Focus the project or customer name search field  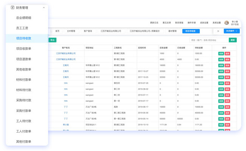point(208,40)
